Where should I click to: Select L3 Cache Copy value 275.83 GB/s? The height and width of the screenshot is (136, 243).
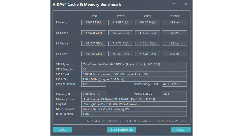click(x=147, y=54)
